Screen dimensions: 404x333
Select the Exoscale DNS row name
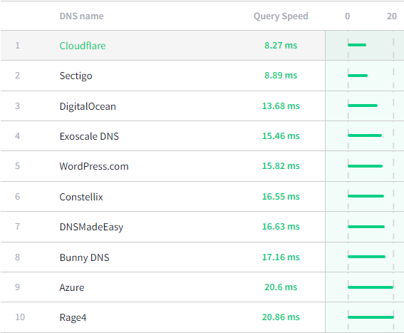pyautogui.click(x=89, y=136)
